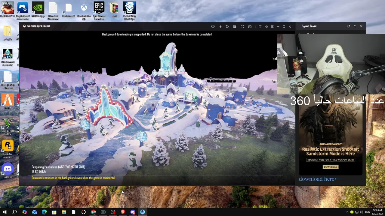Screen dimensions: 385x216
Task: Open Microsoft Store from the taskbar
Action: tap(54, 212)
